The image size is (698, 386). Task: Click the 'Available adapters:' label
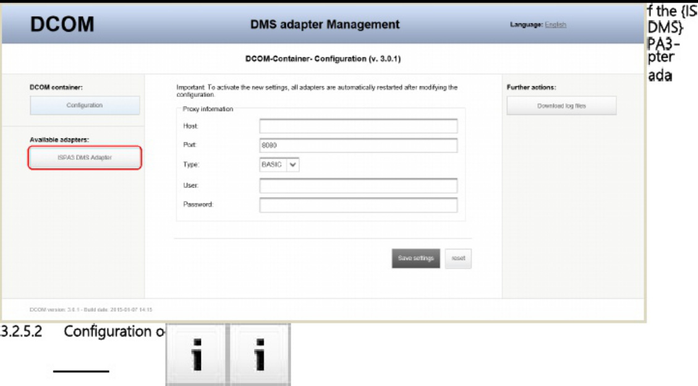point(59,140)
